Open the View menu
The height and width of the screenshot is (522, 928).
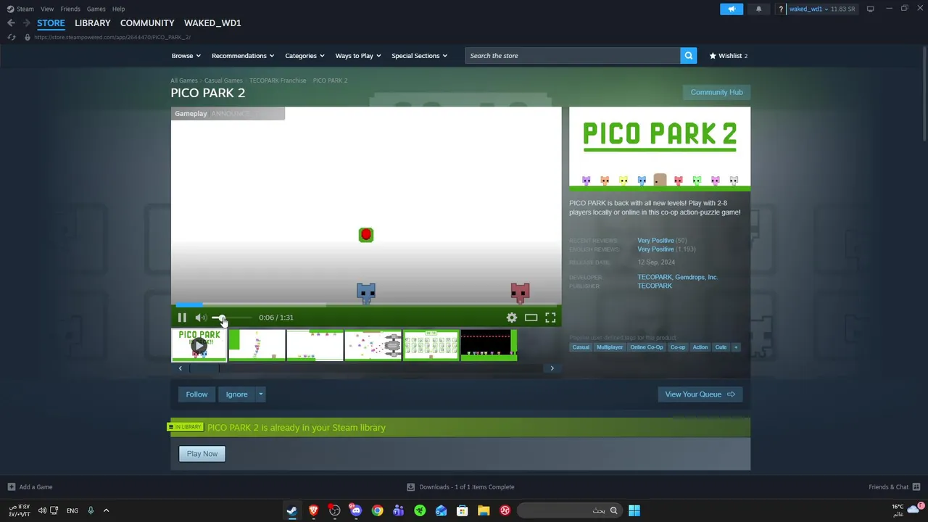[47, 9]
